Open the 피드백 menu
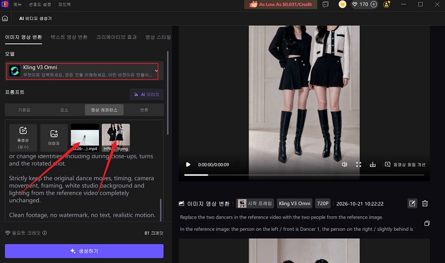This screenshot has width=445, height=263. [x=65, y=4]
